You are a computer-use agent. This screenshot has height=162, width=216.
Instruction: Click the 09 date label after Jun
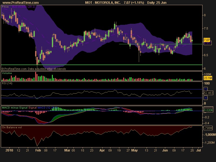(x=174, y=150)
